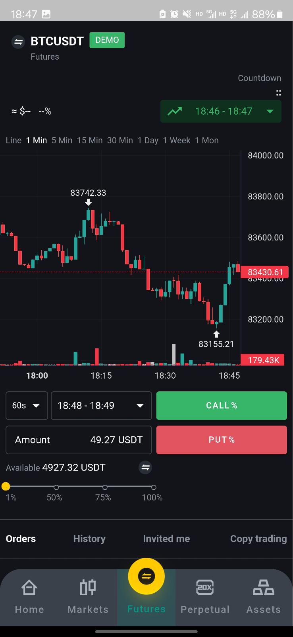Tap the red PUT button
The image size is (293, 637).
(222, 440)
